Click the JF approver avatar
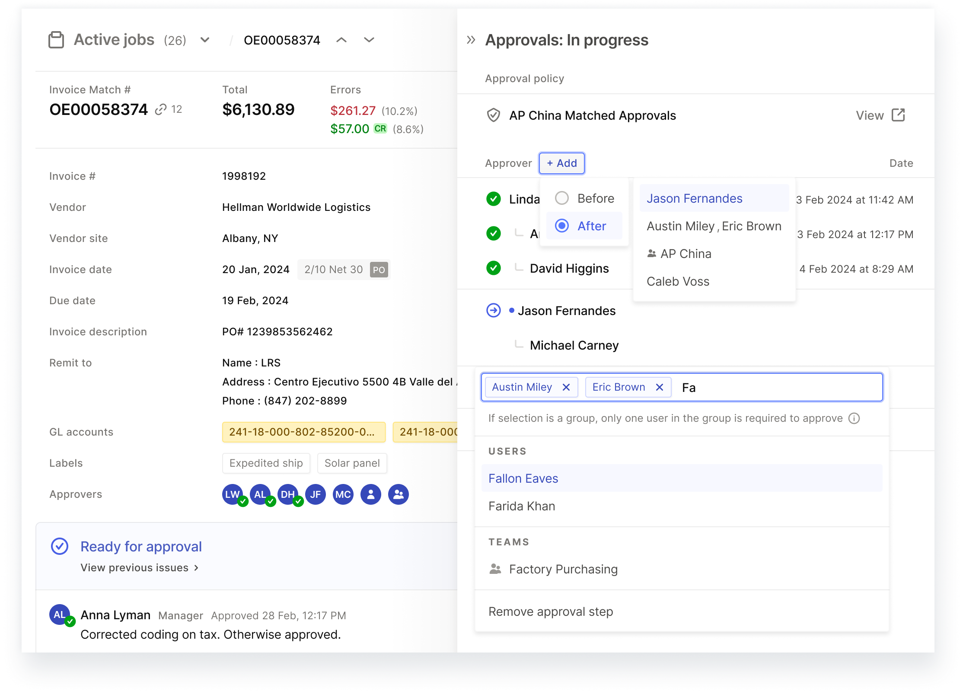This screenshot has width=963, height=694. (316, 494)
